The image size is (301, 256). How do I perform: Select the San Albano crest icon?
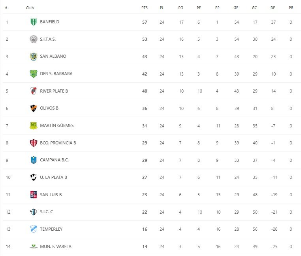pyautogui.click(x=34, y=56)
